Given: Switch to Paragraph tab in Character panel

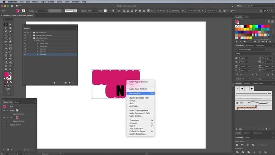Looking at the screenshot, I should click(x=250, y=45).
